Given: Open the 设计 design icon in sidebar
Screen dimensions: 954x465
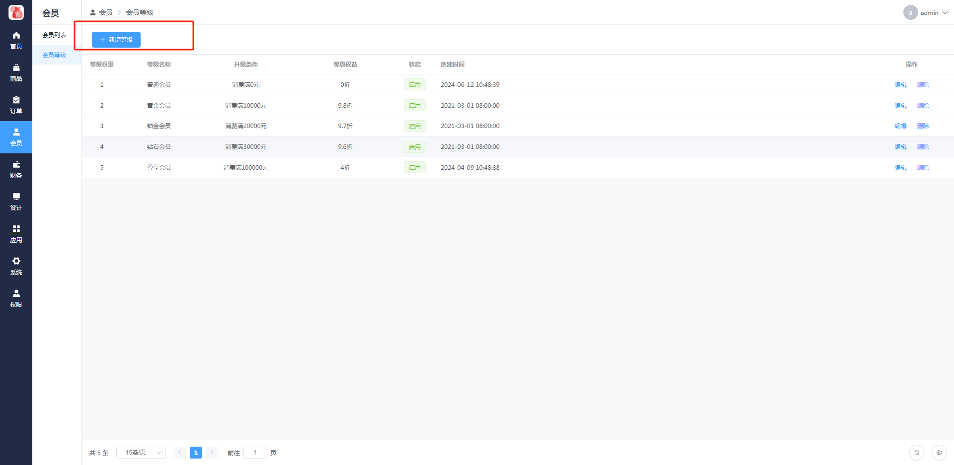Looking at the screenshot, I should tap(16, 197).
